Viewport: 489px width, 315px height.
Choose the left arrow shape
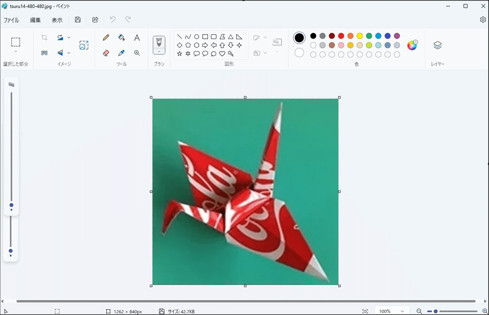pyautogui.click(x=214, y=45)
